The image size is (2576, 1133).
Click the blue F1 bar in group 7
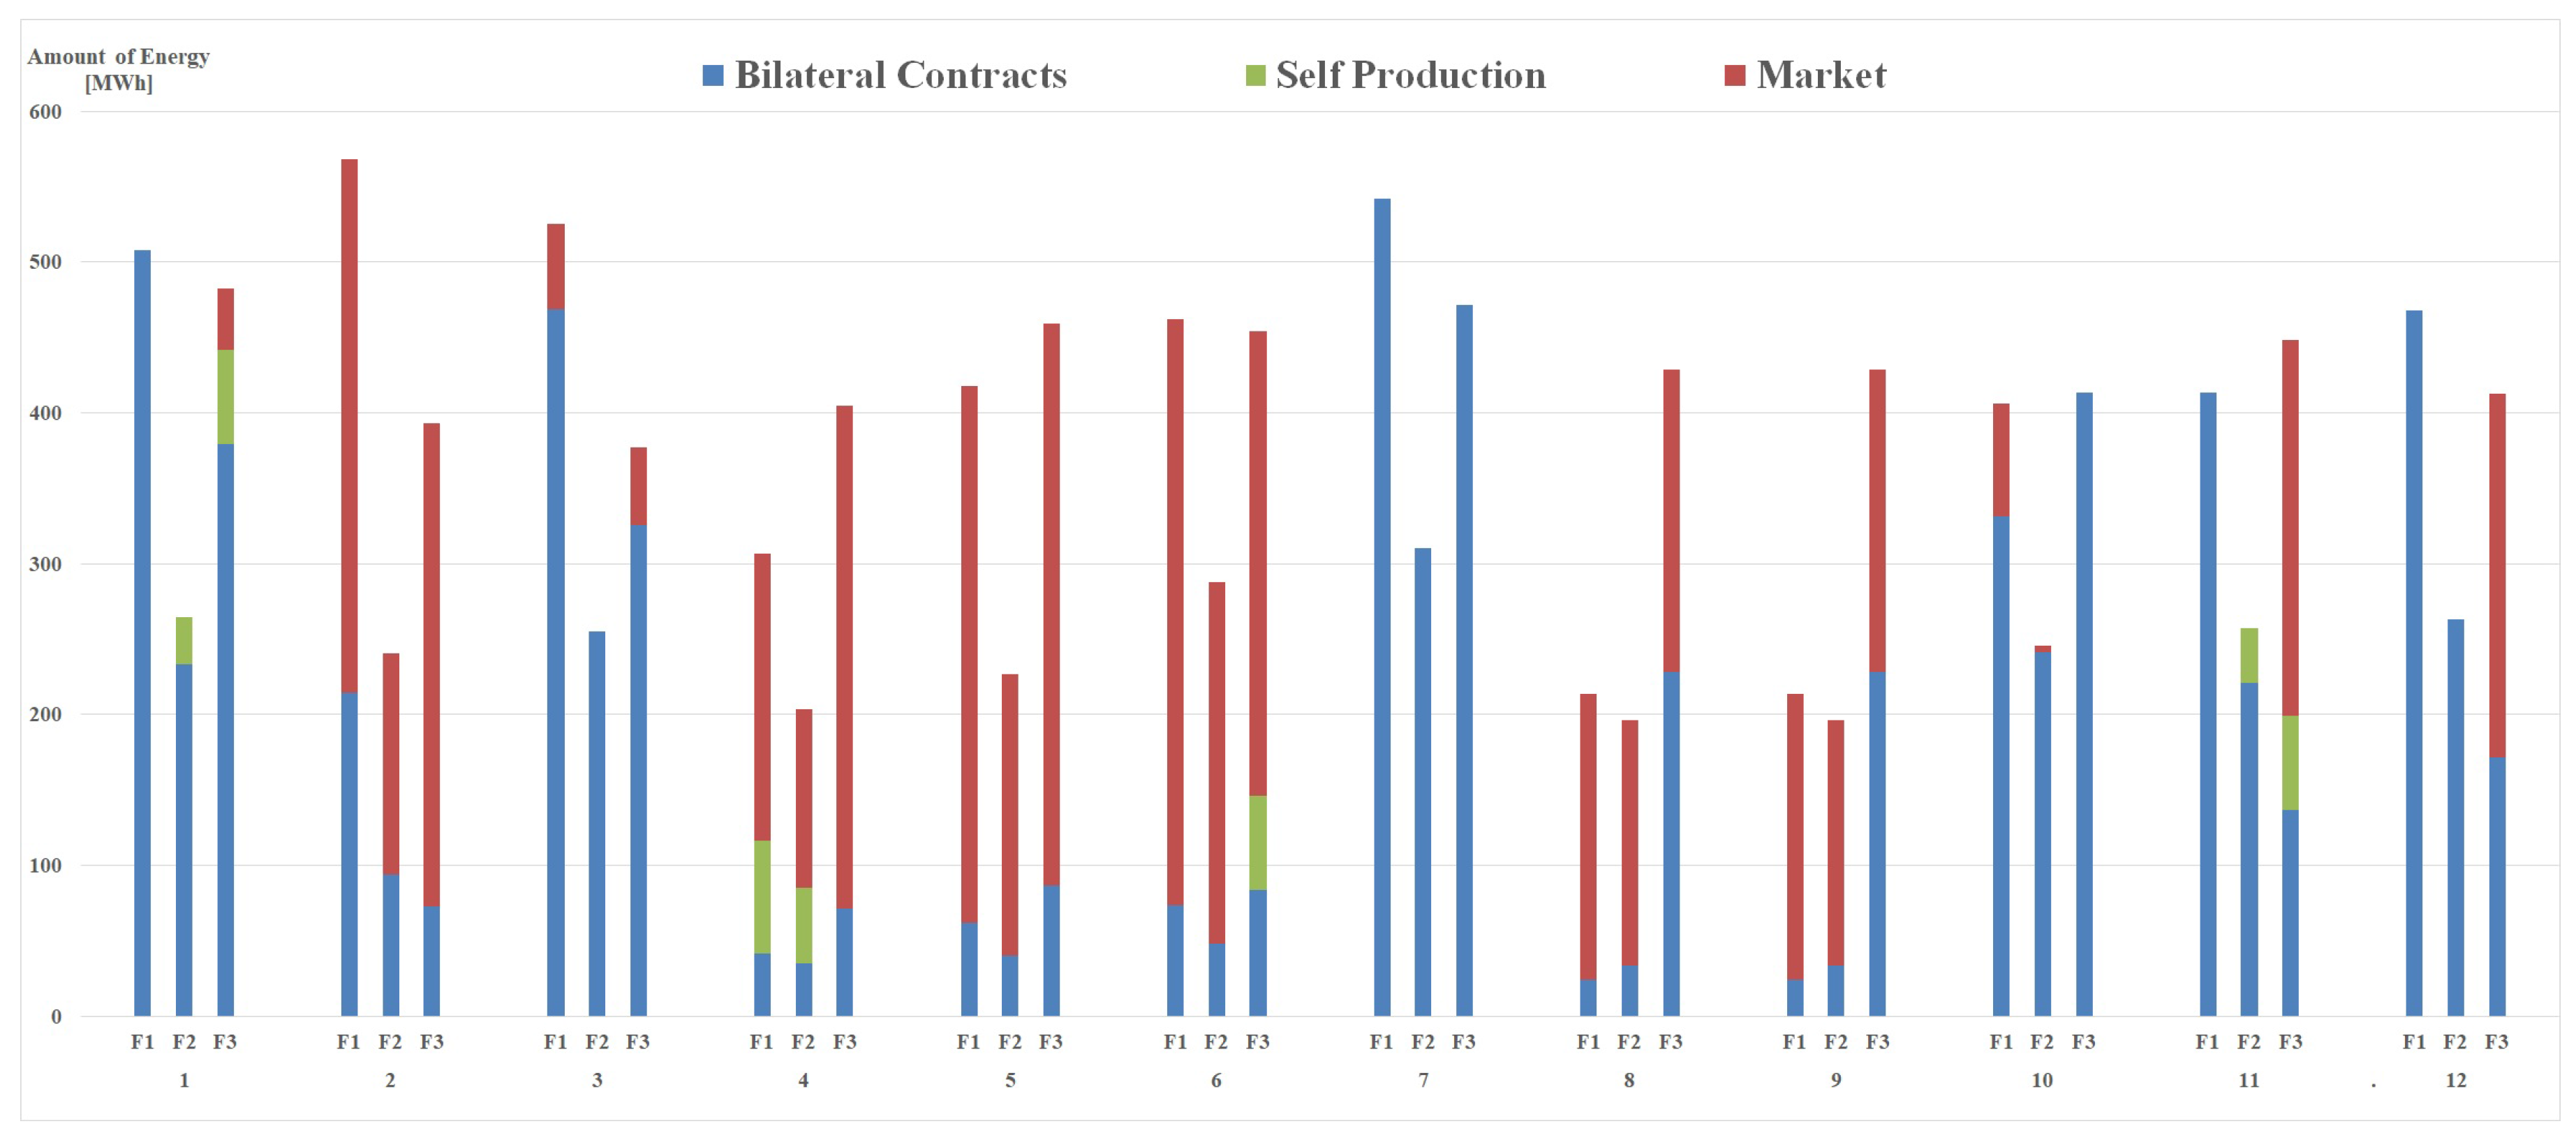[x=1382, y=607]
